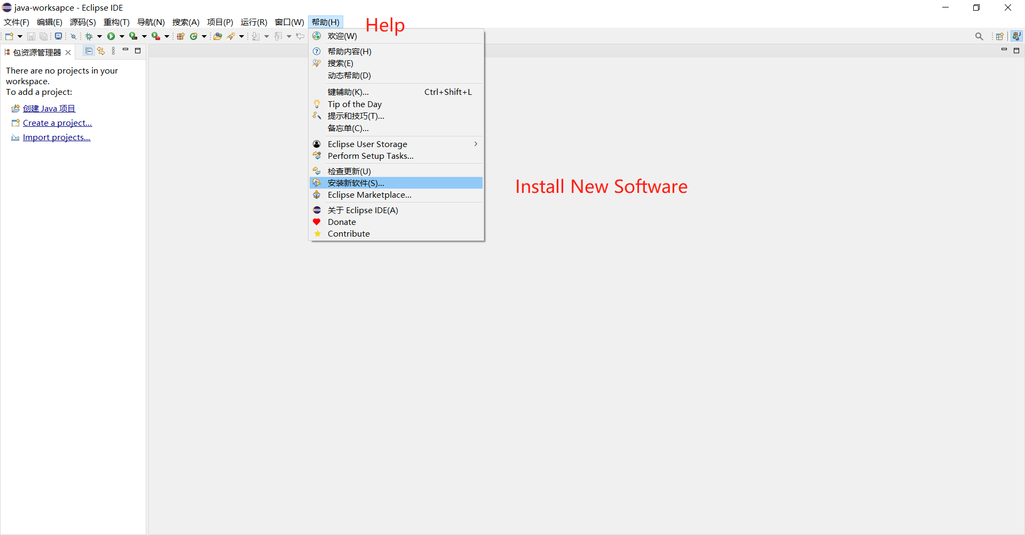Image resolution: width=1025 pixels, height=535 pixels.
Task: Select 安装新软件(S)... menu entry
Action: pyautogui.click(x=396, y=183)
